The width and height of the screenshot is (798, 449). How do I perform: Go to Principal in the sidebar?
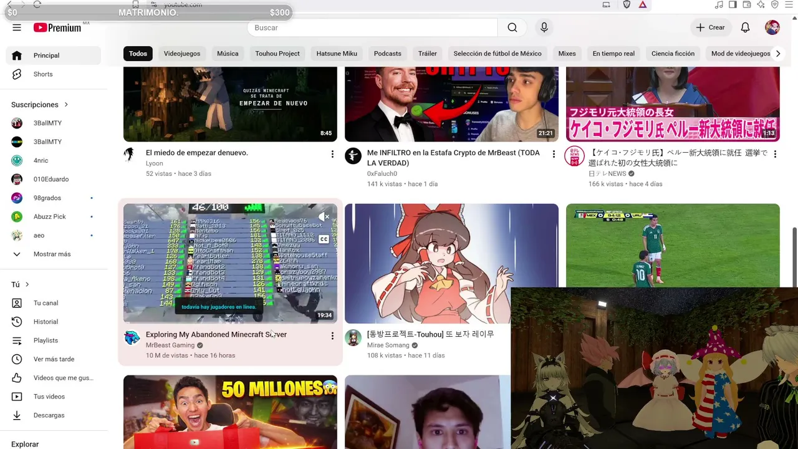54,56
